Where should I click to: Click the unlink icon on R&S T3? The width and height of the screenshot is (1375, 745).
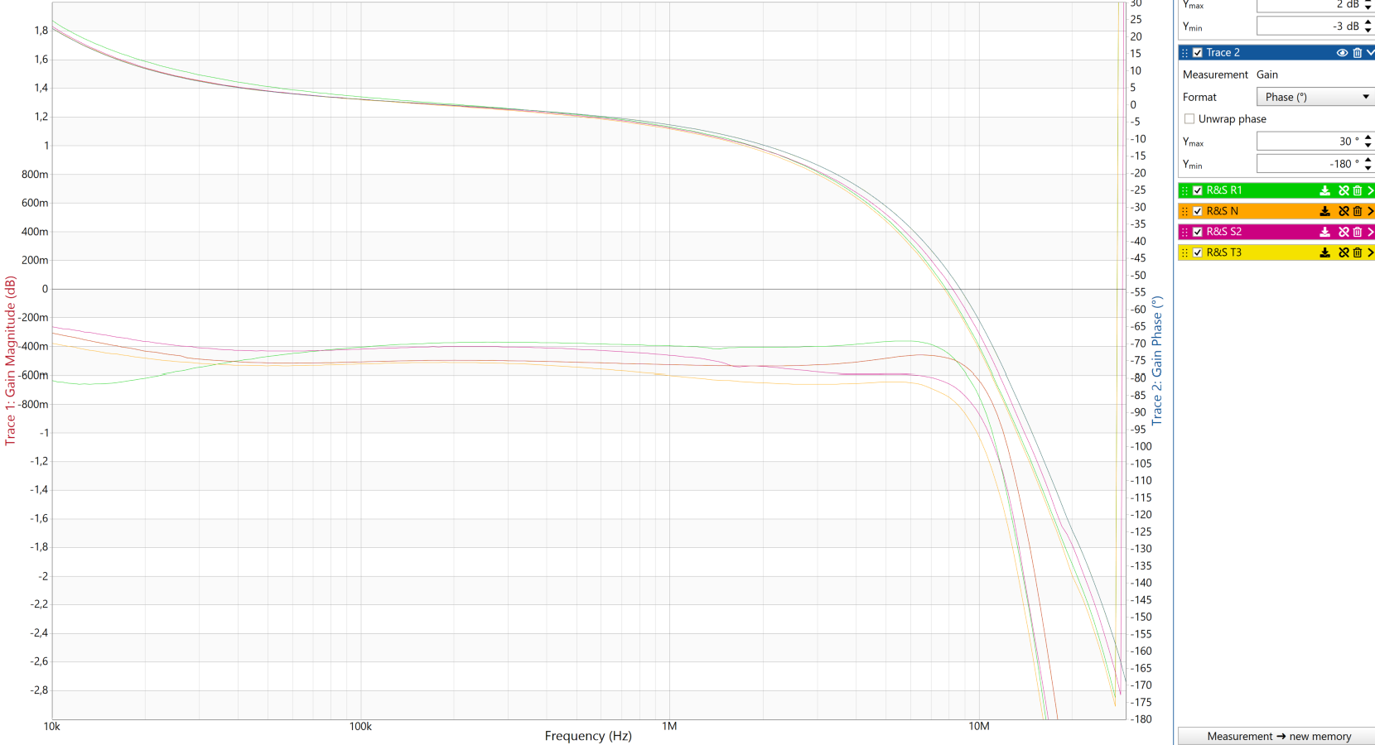click(x=1344, y=252)
